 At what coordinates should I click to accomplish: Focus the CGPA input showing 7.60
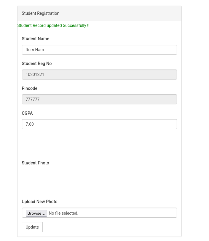(99, 124)
